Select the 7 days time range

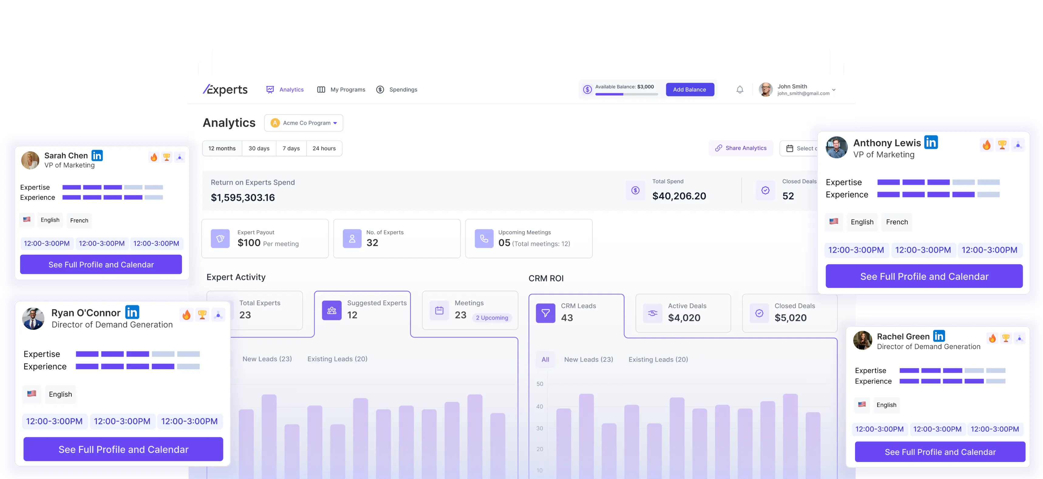291,148
